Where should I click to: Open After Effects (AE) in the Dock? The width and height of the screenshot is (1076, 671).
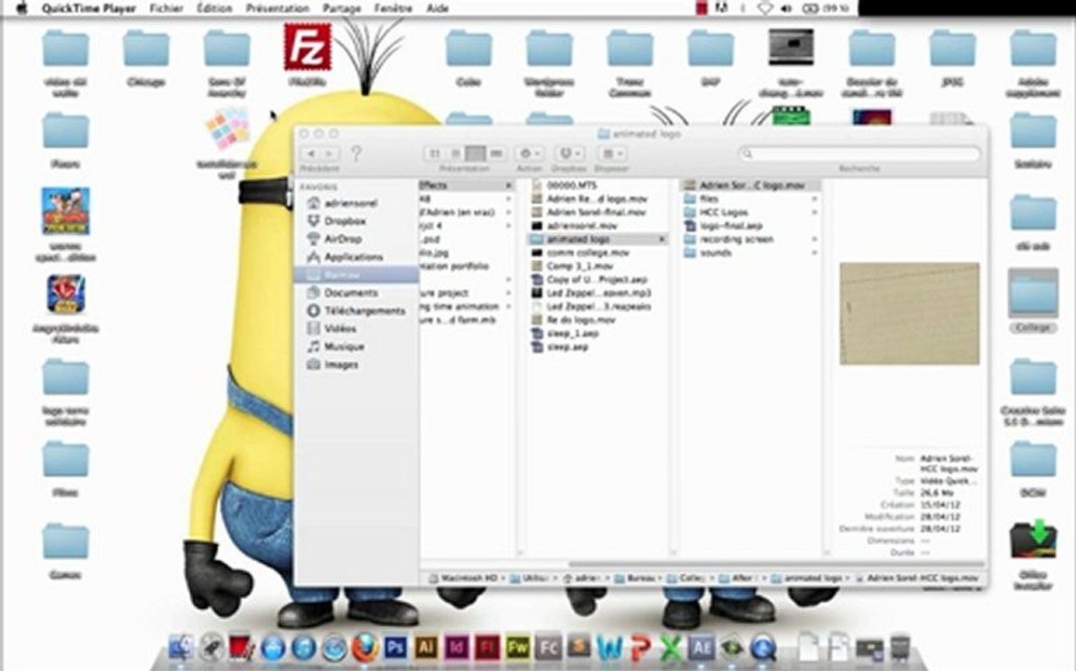[x=701, y=647]
